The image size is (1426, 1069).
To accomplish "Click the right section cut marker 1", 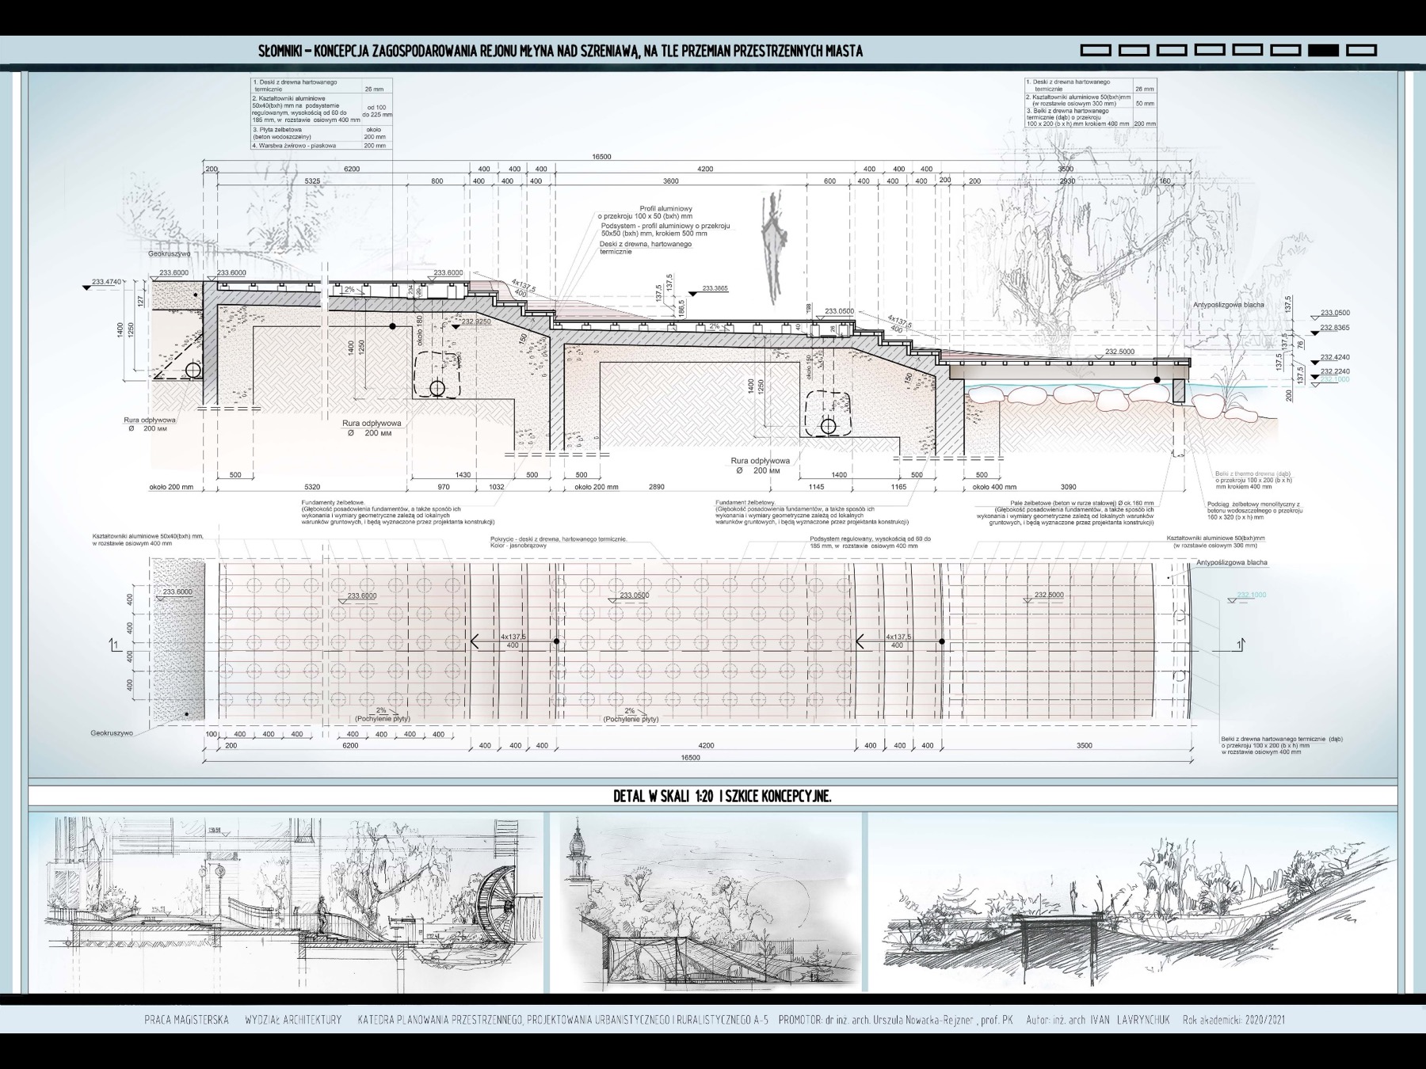I will pos(1240,645).
